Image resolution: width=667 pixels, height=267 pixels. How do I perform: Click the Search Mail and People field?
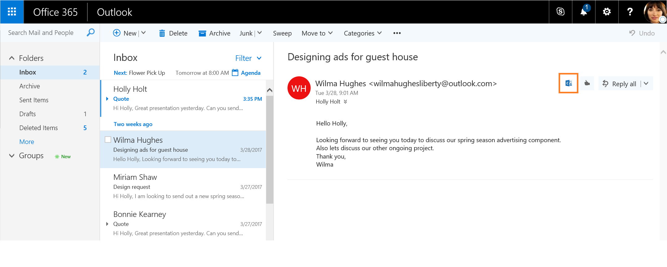[41, 33]
